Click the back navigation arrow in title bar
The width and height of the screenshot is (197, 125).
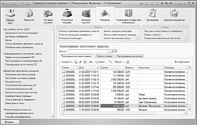(13, 3)
